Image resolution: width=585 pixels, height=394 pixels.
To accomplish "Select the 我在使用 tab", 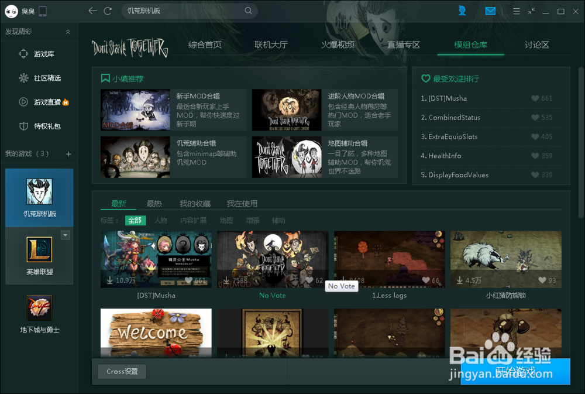I will (242, 204).
